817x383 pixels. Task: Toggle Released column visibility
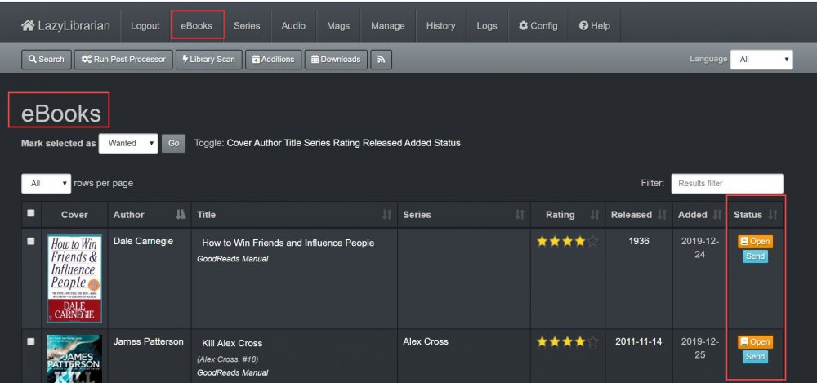click(x=382, y=143)
